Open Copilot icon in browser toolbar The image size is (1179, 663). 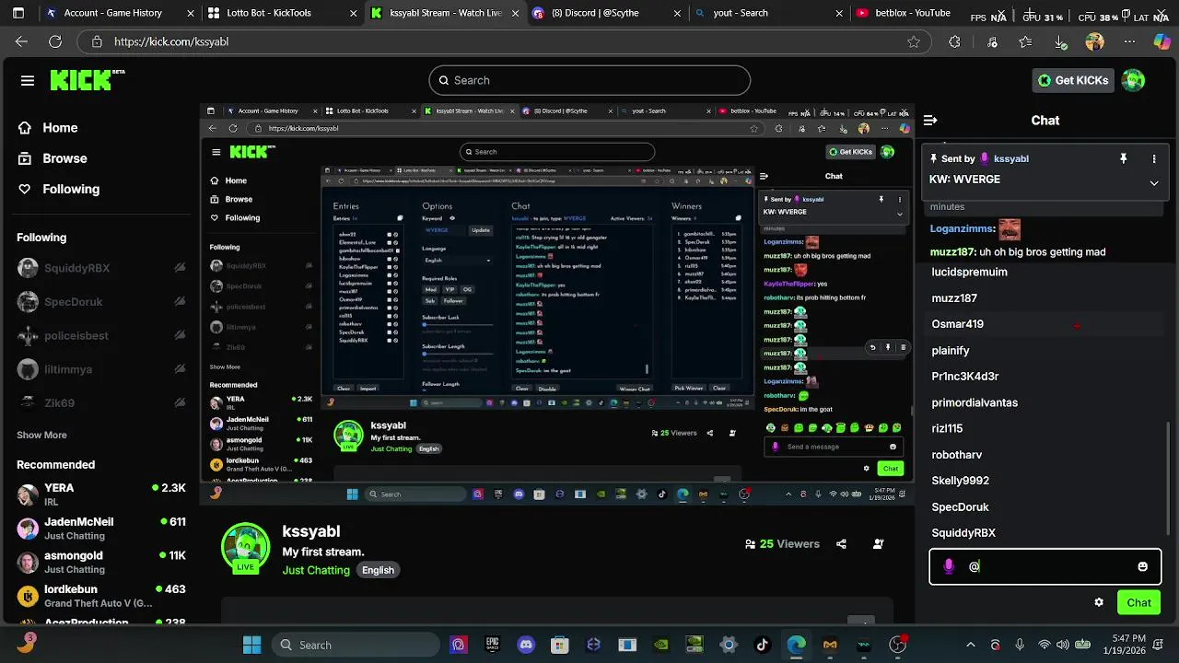coord(1161,41)
